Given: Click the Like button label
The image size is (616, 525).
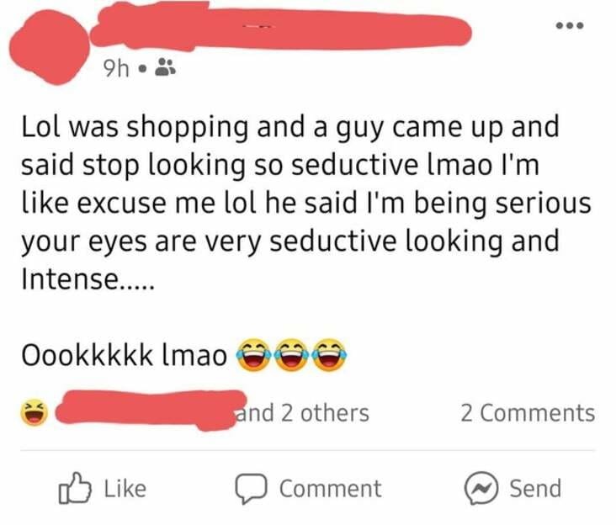Looking at the screenshot, I should (x=125, y=489).
